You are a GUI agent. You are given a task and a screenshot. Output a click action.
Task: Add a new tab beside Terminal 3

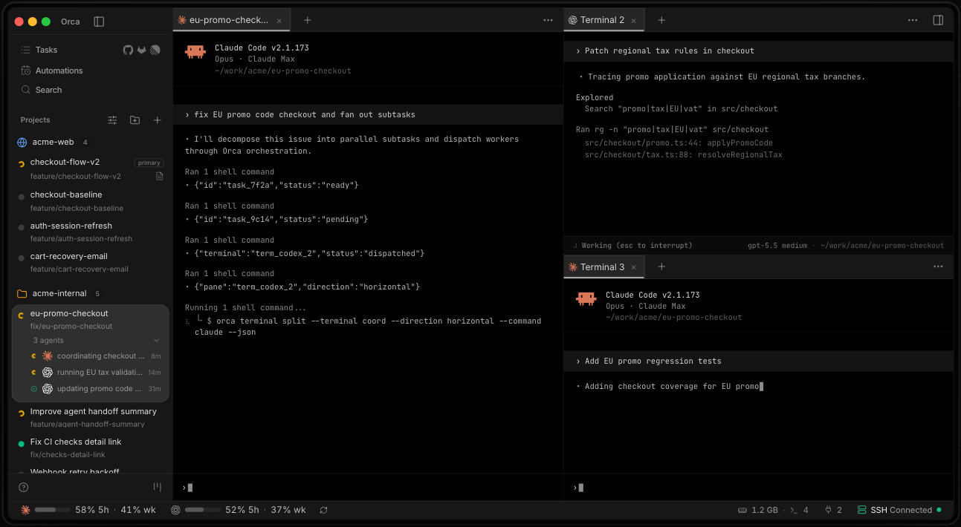coord(661,266)
